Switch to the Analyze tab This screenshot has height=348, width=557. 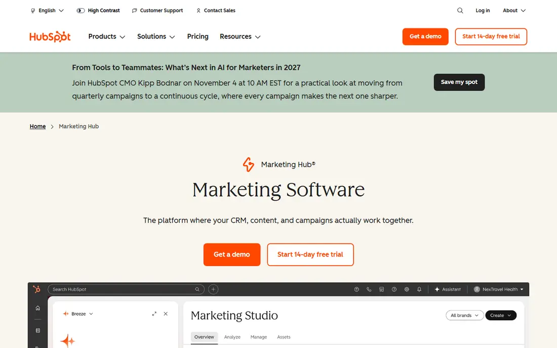click(232, 337)
